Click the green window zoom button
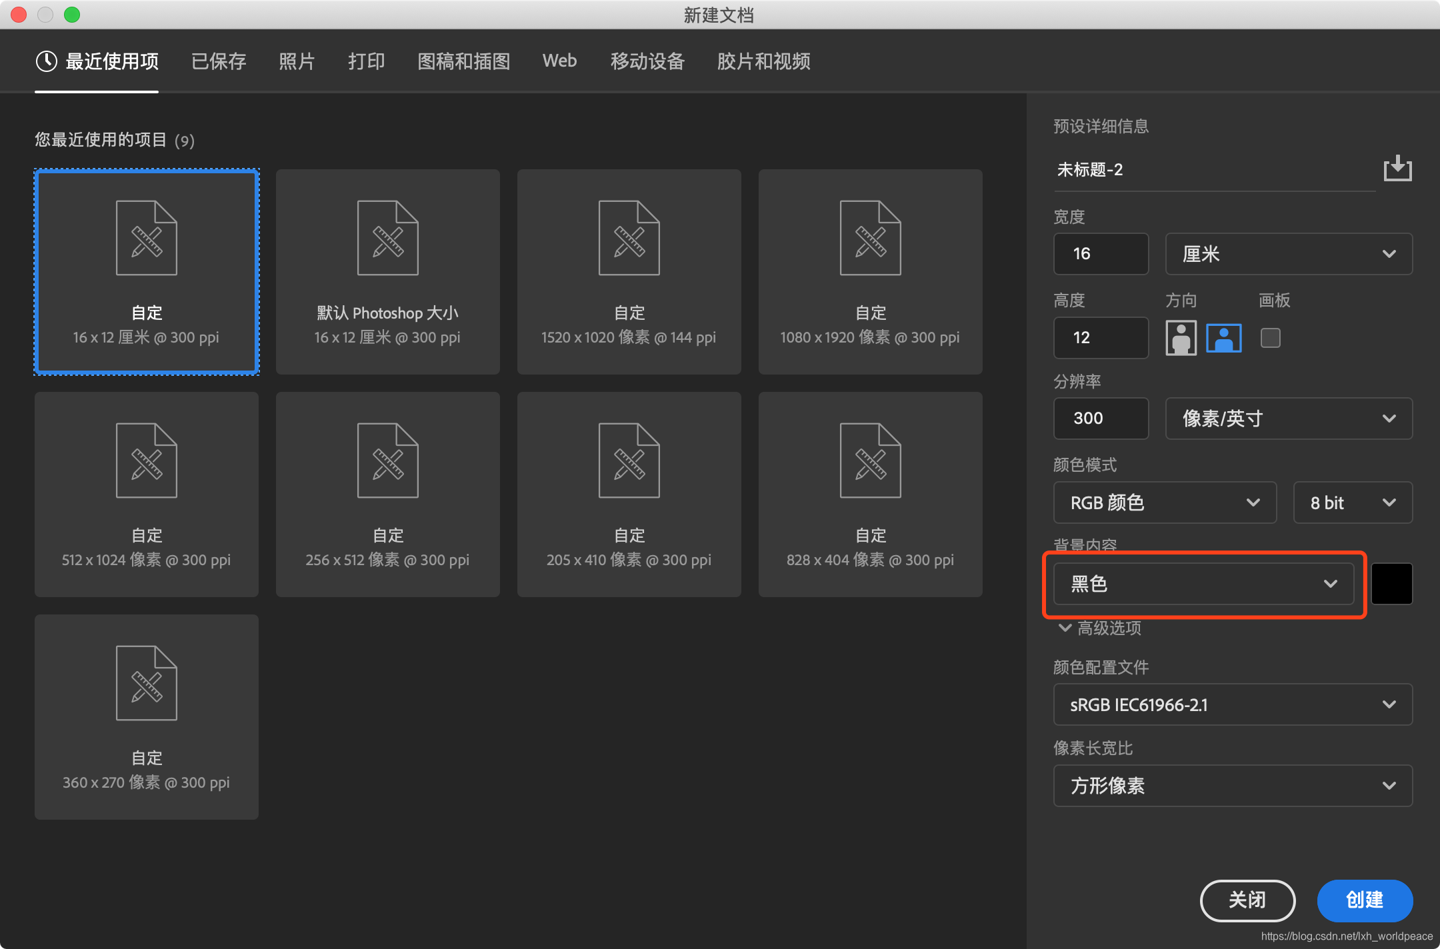 (72, 15)
